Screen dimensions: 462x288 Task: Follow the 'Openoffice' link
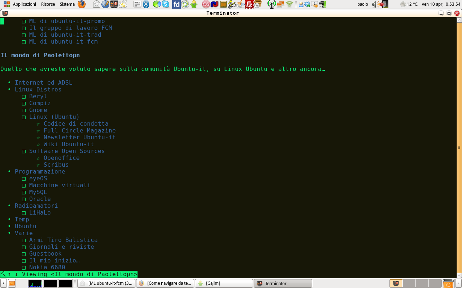tap(62, 158)
